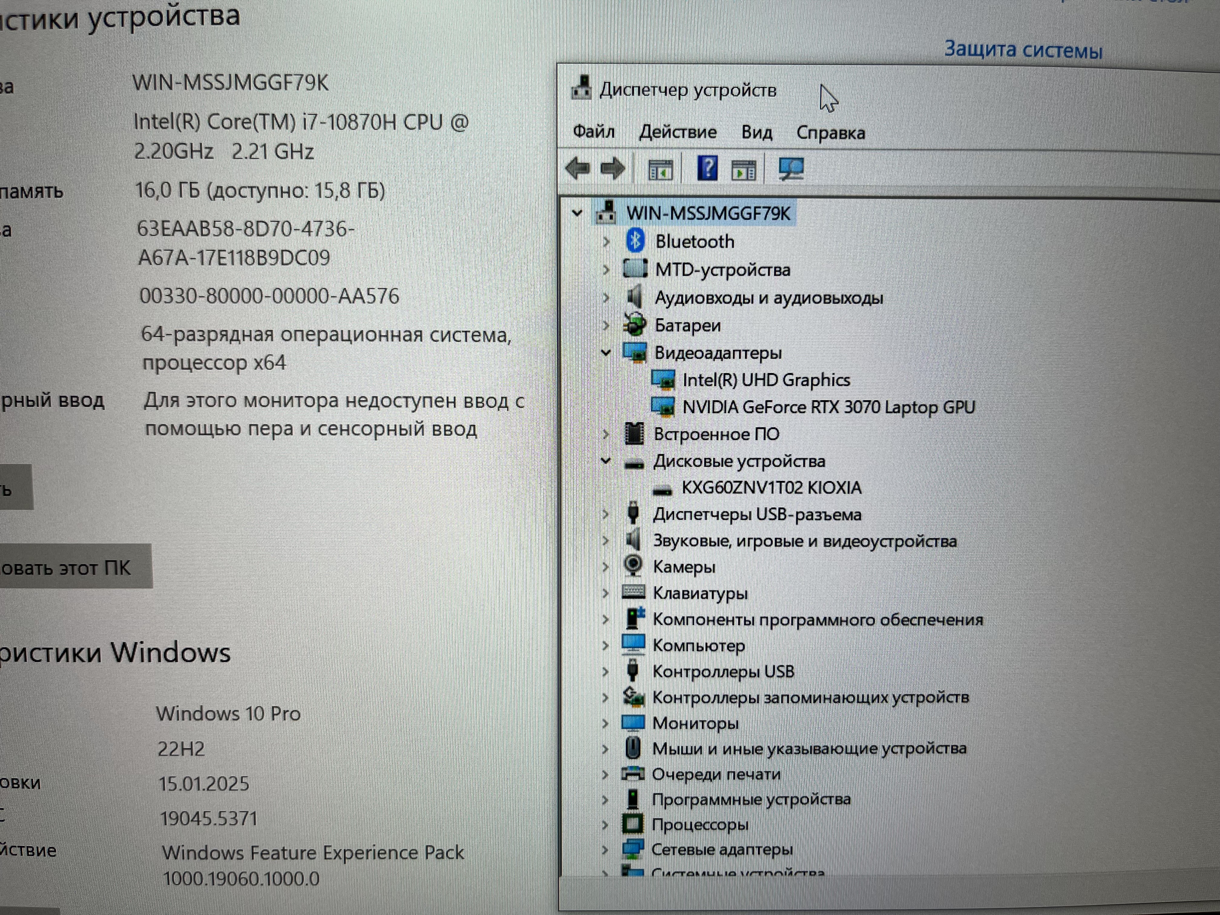Collapse the Видеоадаптеры category
This screenshot has width=1220, height=915.
[605, 353]
